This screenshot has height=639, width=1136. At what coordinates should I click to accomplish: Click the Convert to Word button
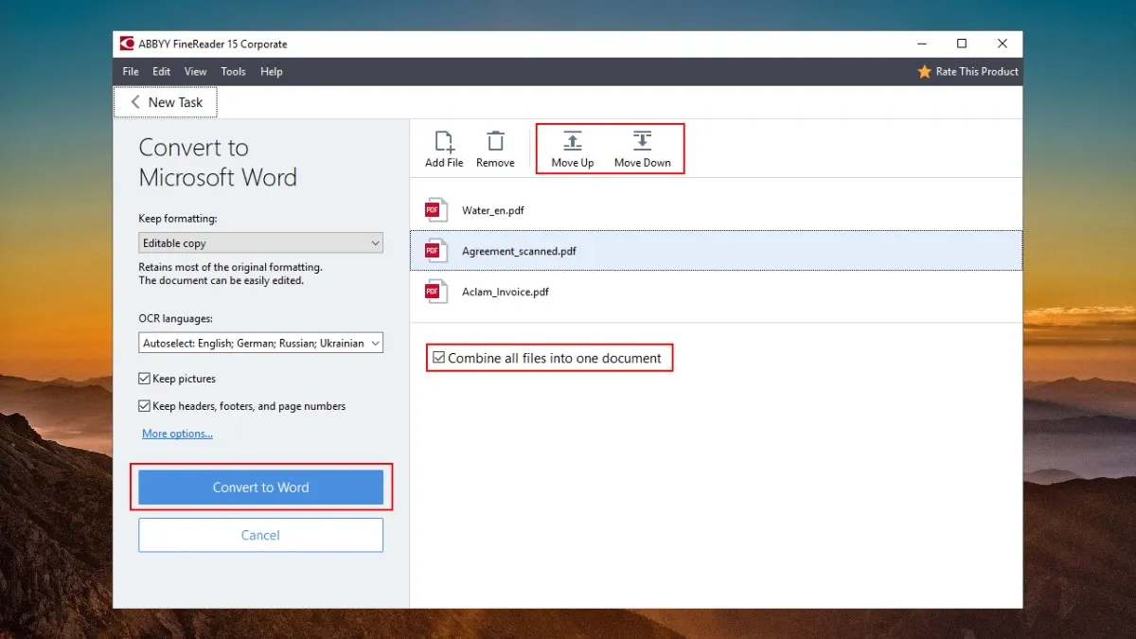click(x=260, y=488)
